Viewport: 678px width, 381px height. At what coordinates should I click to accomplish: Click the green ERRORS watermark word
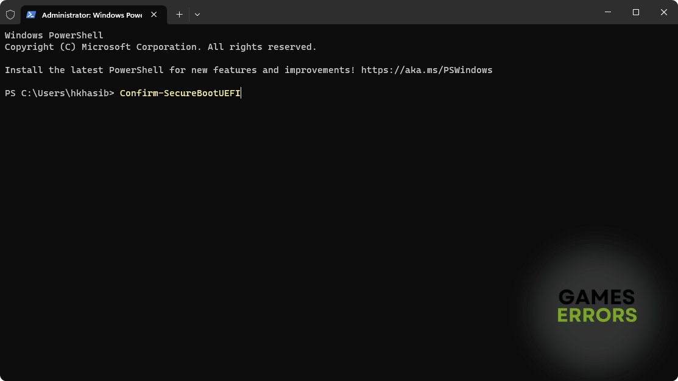point(596,315)
